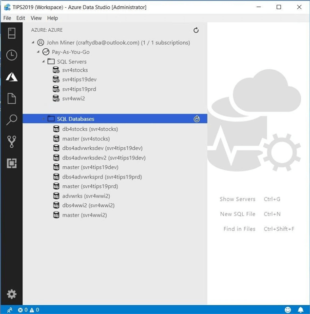This screenshot has height=314, width=310.
Task: Click the svr4wwi2 server icon
Action: click(x=56, y=98)
